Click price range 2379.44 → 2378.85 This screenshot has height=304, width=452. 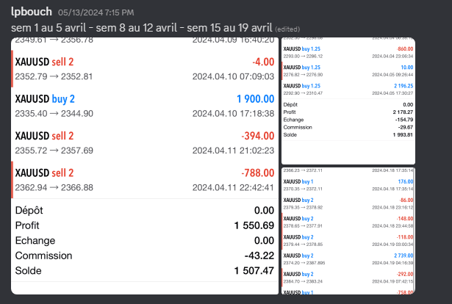click(303, 245)
